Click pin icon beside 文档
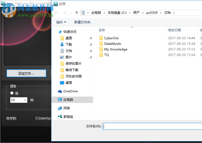Image resolution: width=202 pixels, height=143 pixels. click(x=91, y=51)
